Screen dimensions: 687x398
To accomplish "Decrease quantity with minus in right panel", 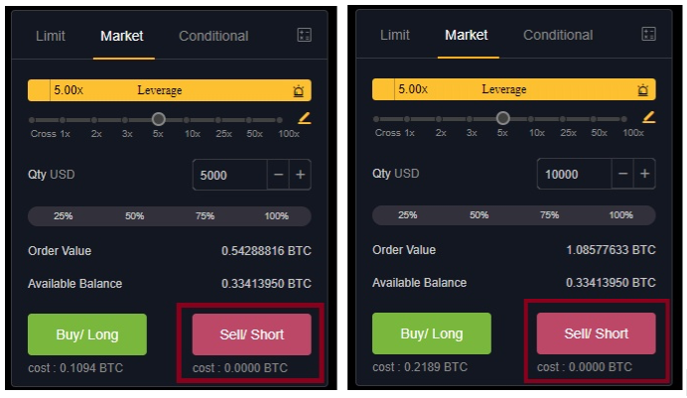I will 622,174.
